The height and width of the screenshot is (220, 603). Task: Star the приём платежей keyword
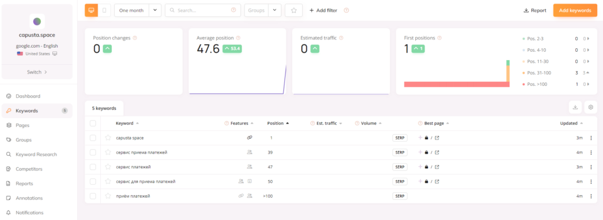[108, 196]
